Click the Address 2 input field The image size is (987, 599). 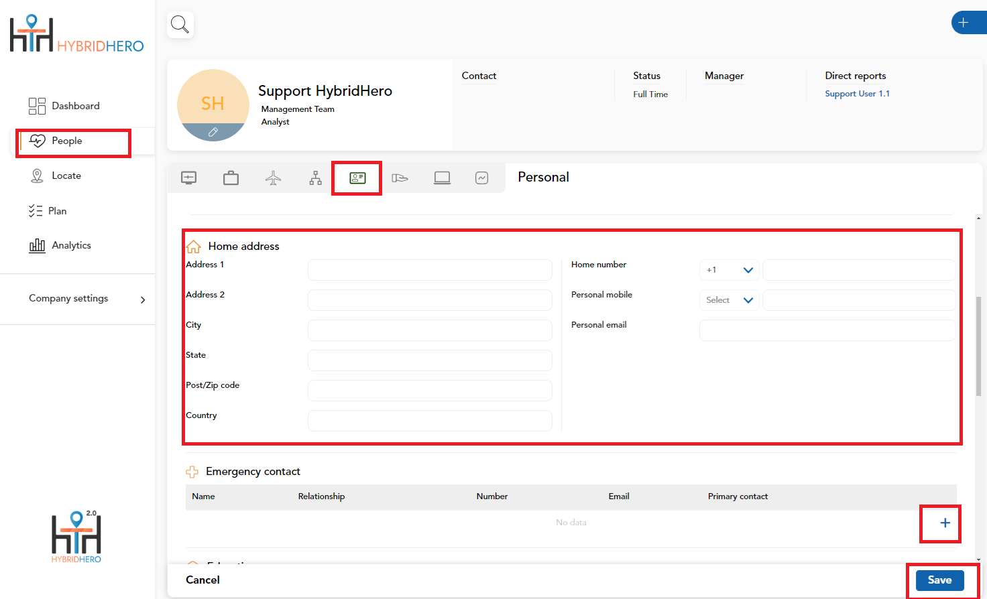click(430, 300)
